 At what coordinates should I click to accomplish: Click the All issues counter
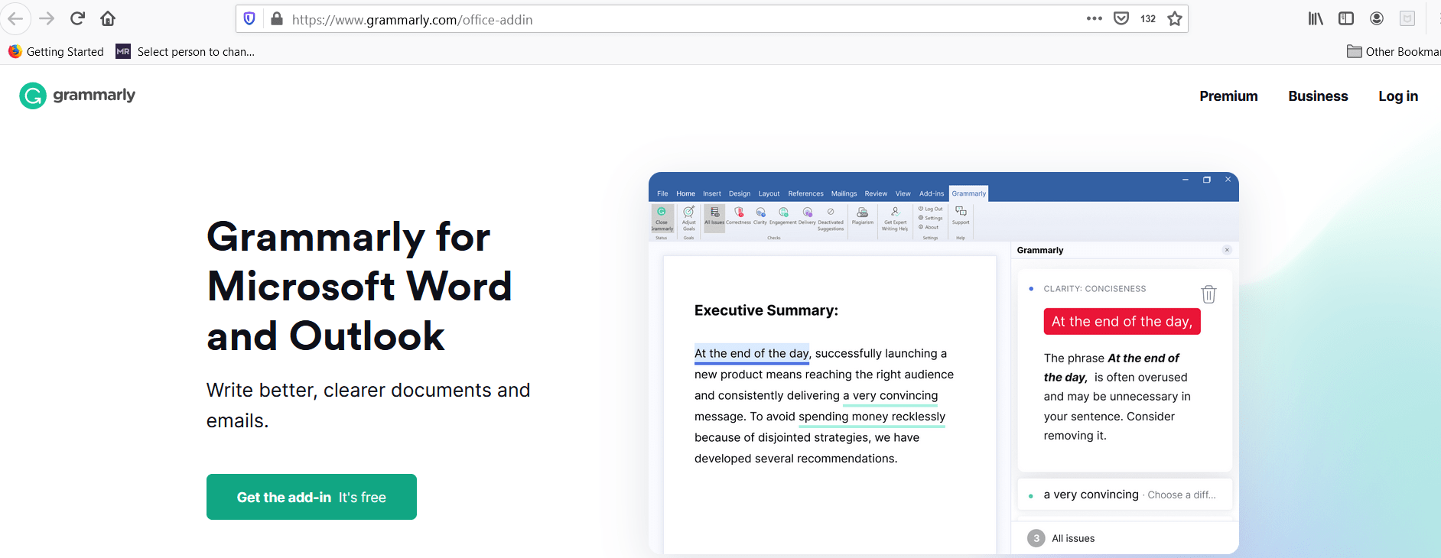click(1062, 538)
